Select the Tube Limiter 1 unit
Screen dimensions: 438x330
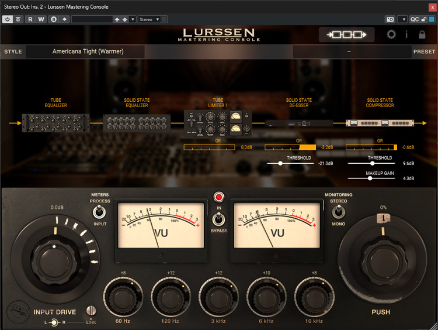pyautogui.click(x=218, y=123)
